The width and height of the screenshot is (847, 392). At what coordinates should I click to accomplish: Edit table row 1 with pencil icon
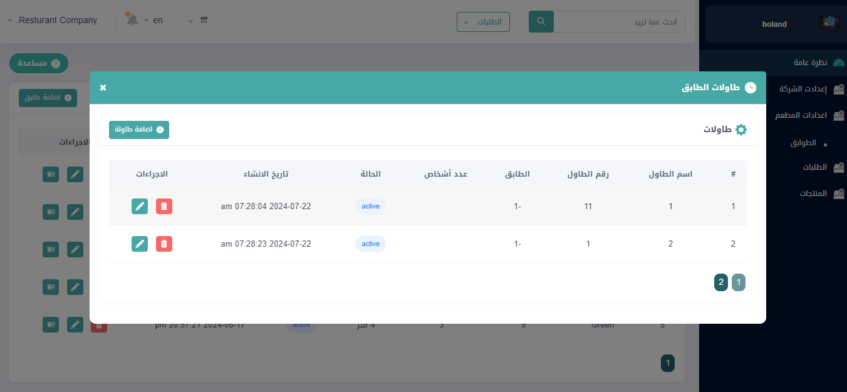140,206
